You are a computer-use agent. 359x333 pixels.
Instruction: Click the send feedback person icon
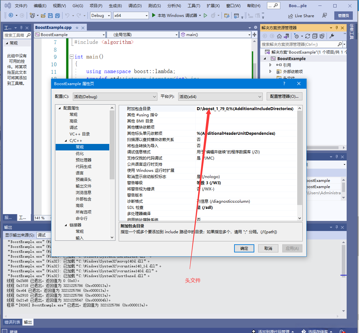pyautogui.click(x=325, y=16)
